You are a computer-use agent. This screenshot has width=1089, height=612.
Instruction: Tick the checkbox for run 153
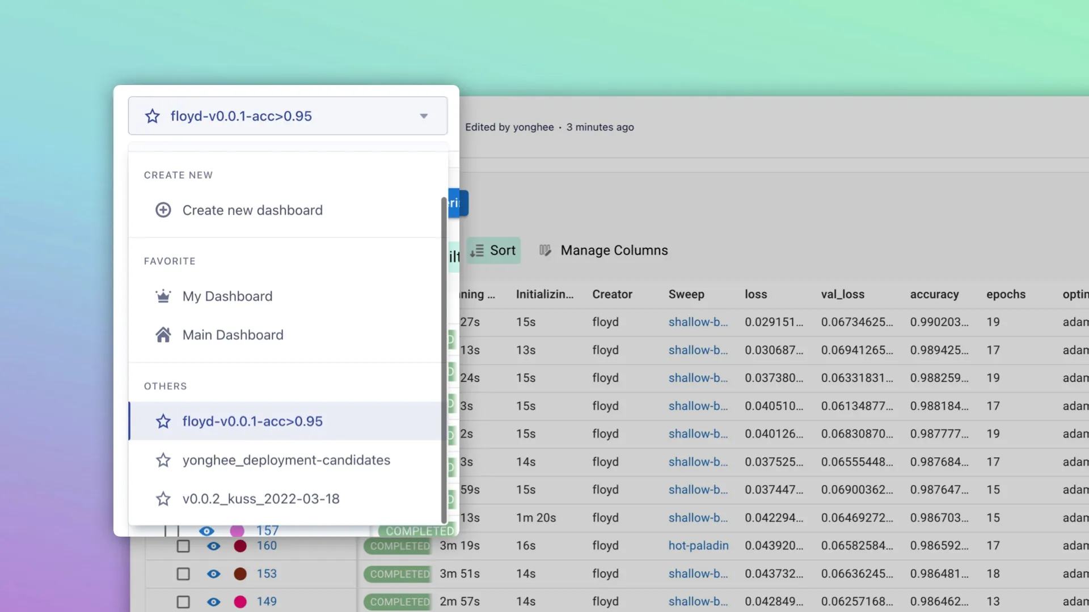(x=183, y=573)
